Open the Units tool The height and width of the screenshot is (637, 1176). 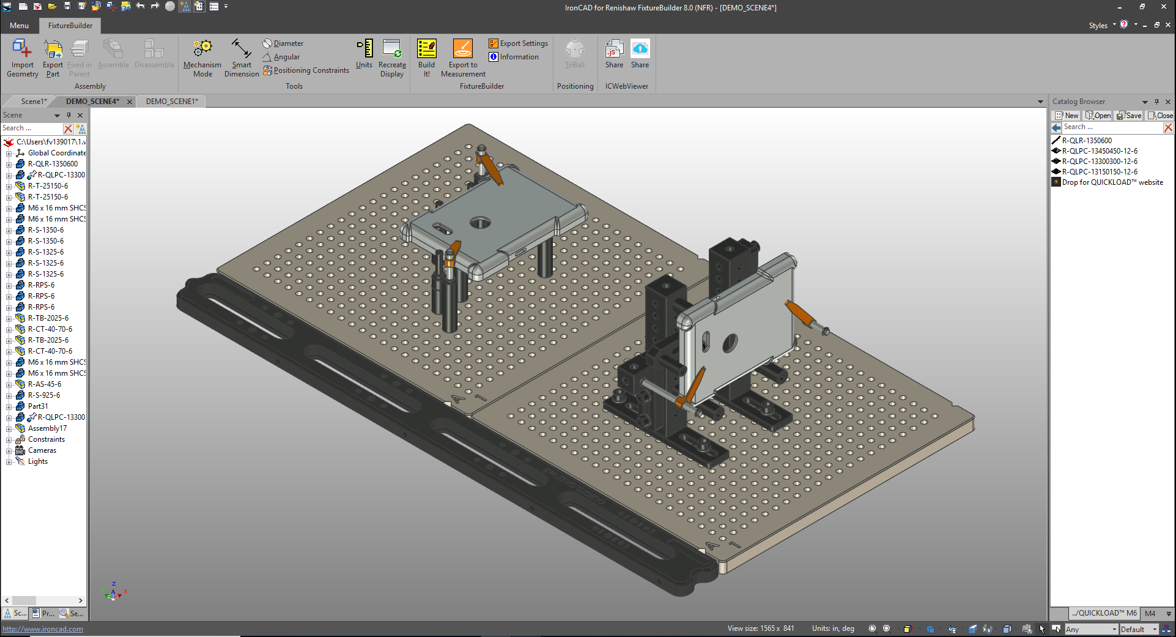coord(364,56)
